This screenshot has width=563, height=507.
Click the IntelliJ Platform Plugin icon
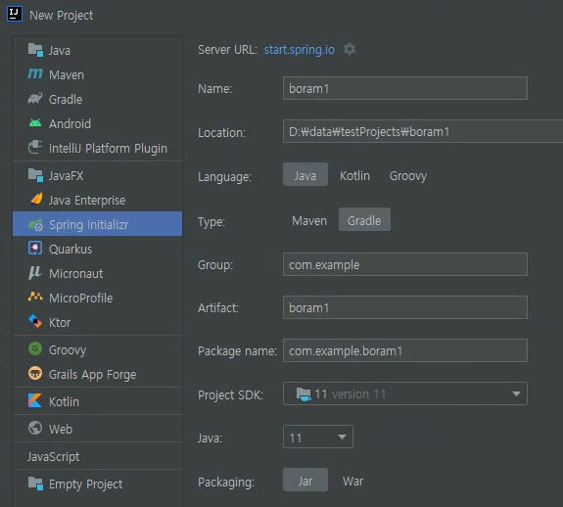[35, 147]
